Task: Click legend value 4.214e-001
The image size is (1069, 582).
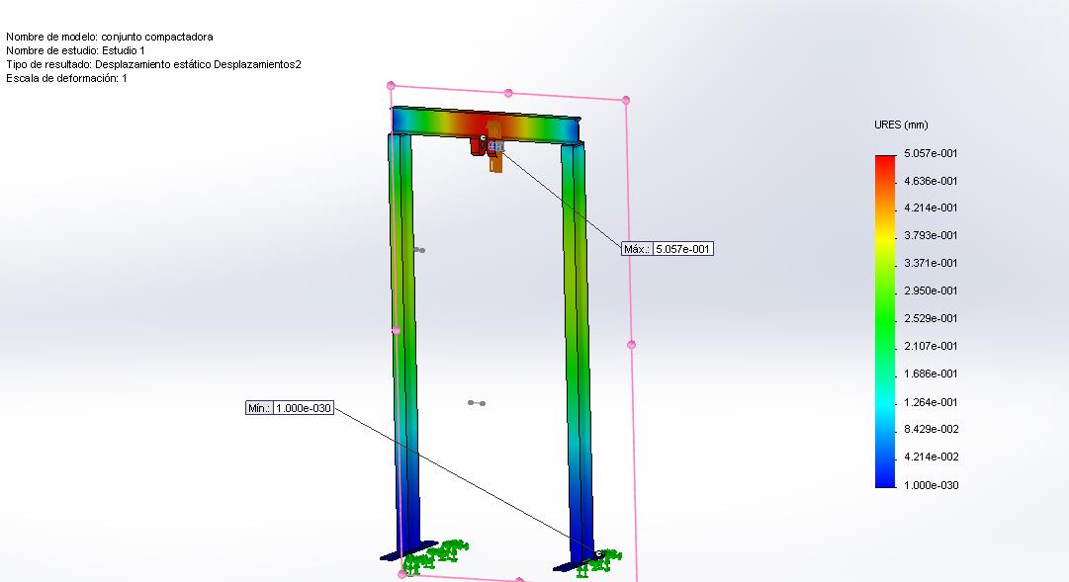Action: (931, 208)
